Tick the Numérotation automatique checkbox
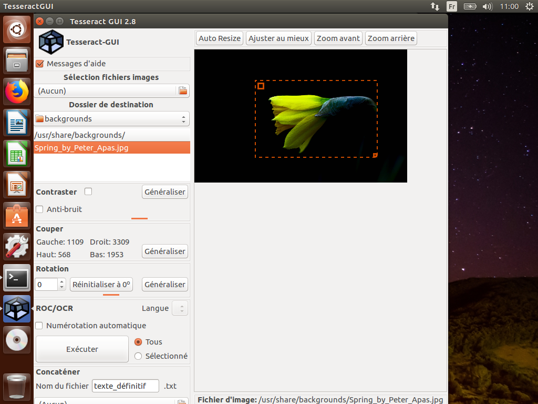Screen dimensions: 538x404 pos(39,326)
